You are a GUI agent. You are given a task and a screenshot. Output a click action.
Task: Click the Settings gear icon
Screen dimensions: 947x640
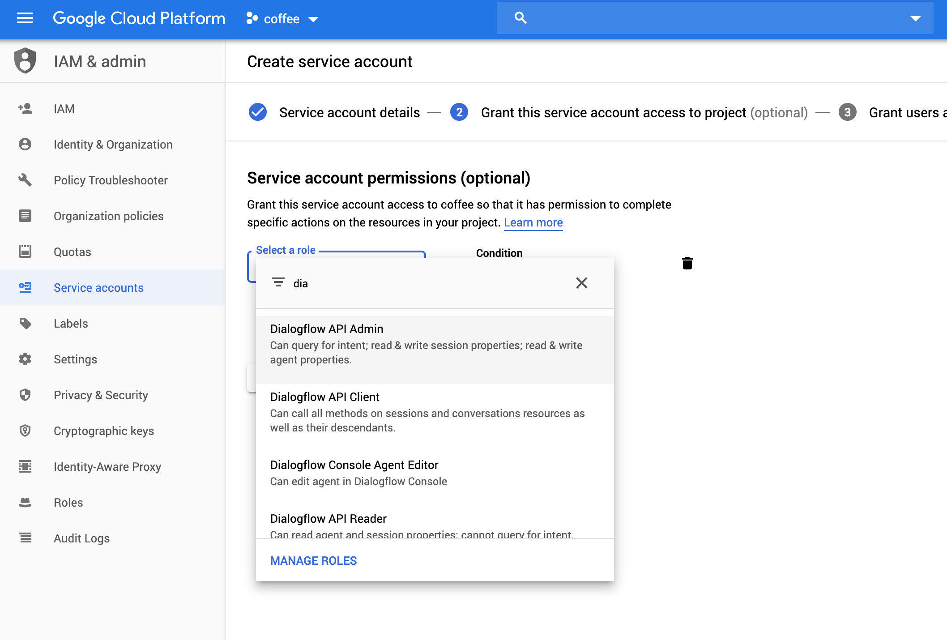[x=25, y=359]
